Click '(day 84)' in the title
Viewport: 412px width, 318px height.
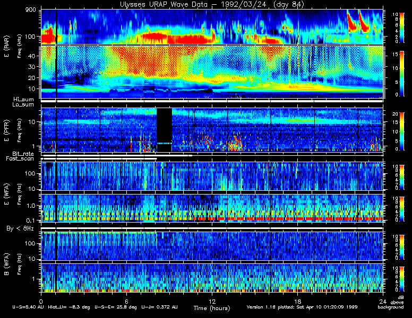click(288, 4)
